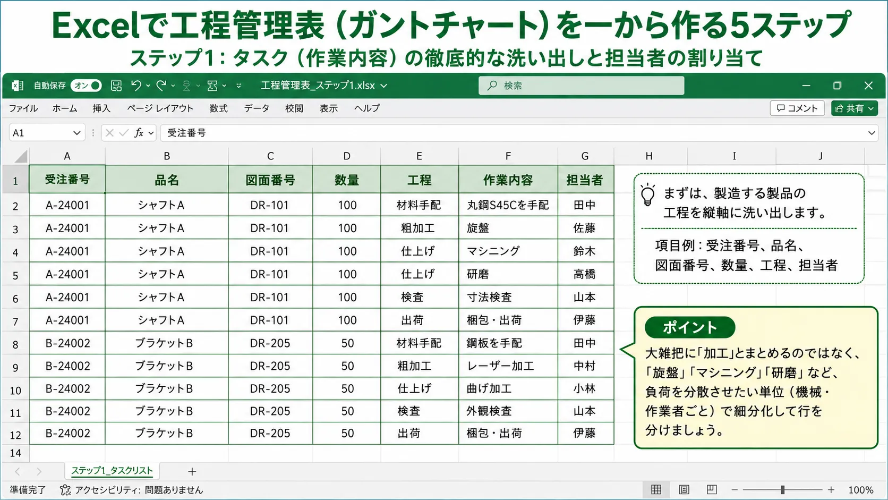Click the Excel app logo icon
Image resolution: width=888 pixels, height=500 pixels.
(x=18, y=86)
